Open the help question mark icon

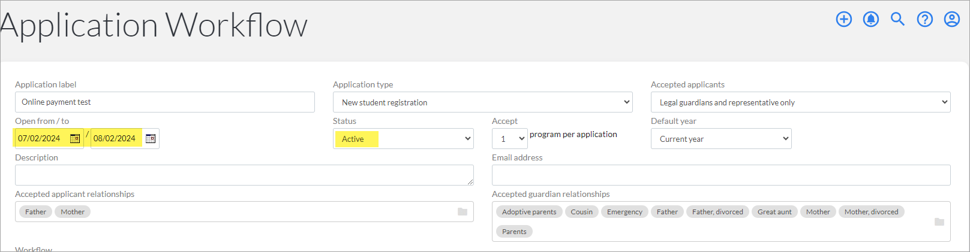coord(925,19)
